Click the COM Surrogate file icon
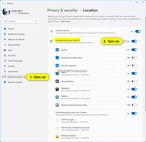Screen dimensions: 146x142 (x=57, y=121)
